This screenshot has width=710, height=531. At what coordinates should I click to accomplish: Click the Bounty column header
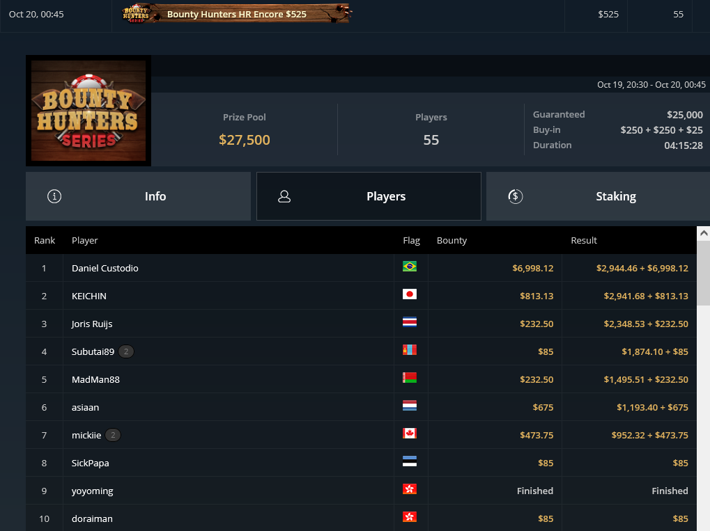point(452,241)
